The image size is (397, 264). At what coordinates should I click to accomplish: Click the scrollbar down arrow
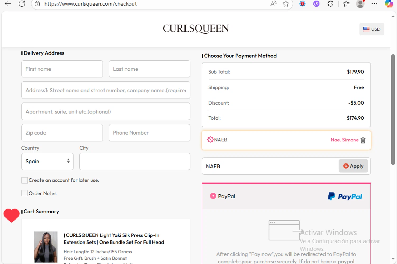point(393,259)
